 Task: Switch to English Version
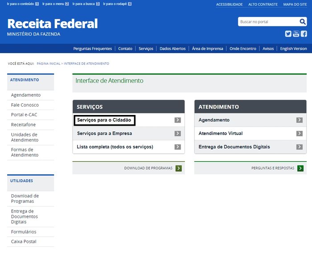(293, 49)
